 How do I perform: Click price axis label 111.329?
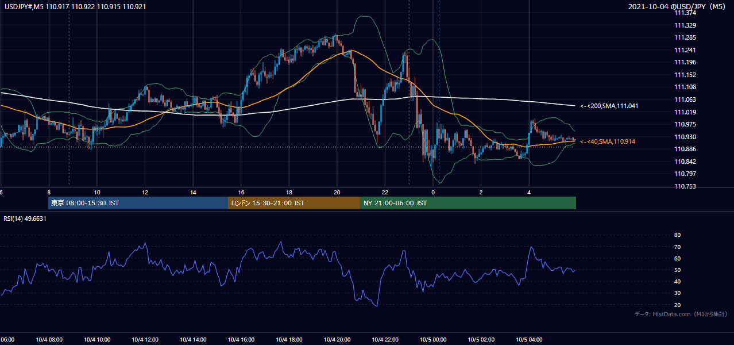[685, 26]
